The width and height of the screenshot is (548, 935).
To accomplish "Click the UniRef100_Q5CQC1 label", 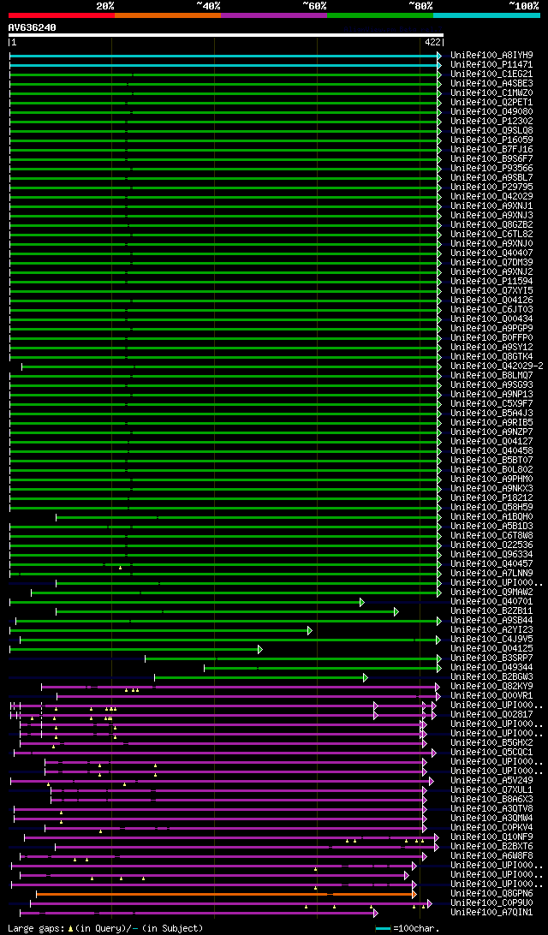I will [x=492, y=752].
